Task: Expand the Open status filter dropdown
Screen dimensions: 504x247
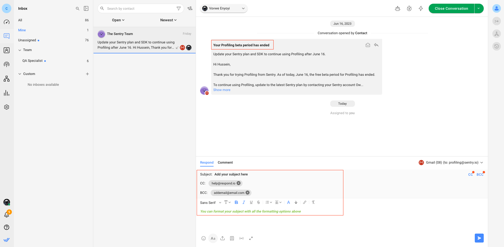Action: [x=118, y=20]
